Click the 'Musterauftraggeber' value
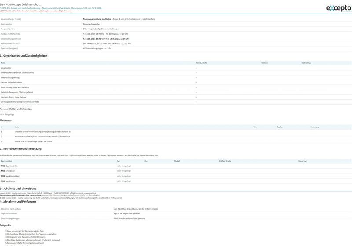352x246 pixels. [92, 24]
